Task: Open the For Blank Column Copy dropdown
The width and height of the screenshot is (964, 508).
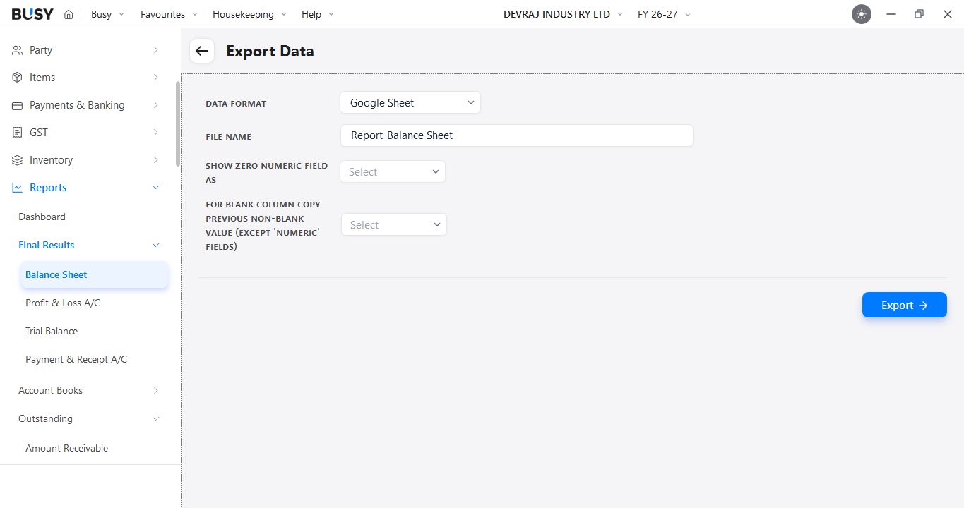Action: point(394,225)
